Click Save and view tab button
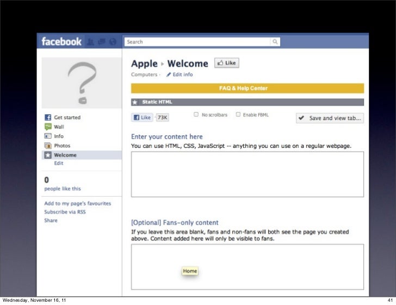This screenshot has height=305, width=396. pos(330,118)
